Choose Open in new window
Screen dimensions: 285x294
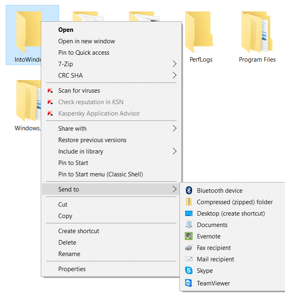111,41
